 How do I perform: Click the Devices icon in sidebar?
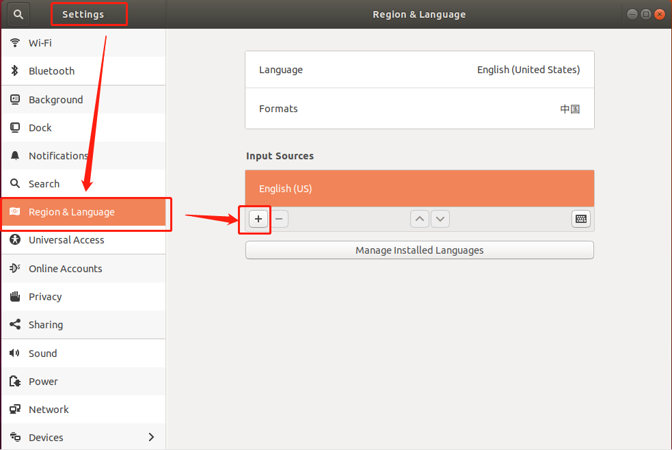click(15, 437)
